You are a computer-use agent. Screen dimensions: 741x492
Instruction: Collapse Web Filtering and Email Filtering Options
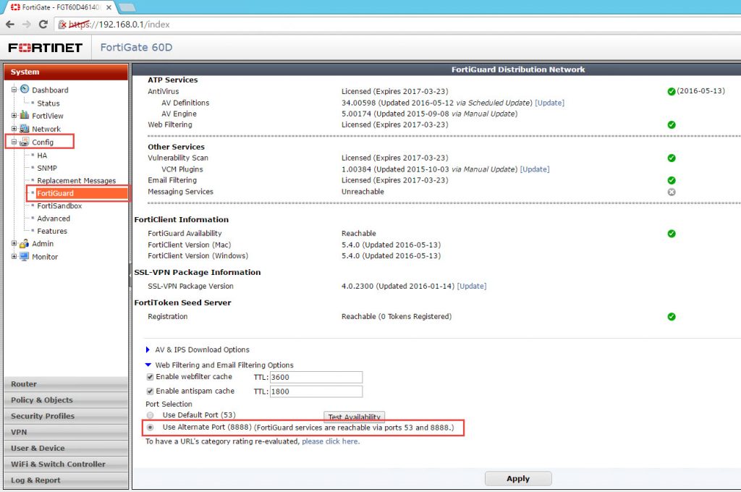coord(148,365)
